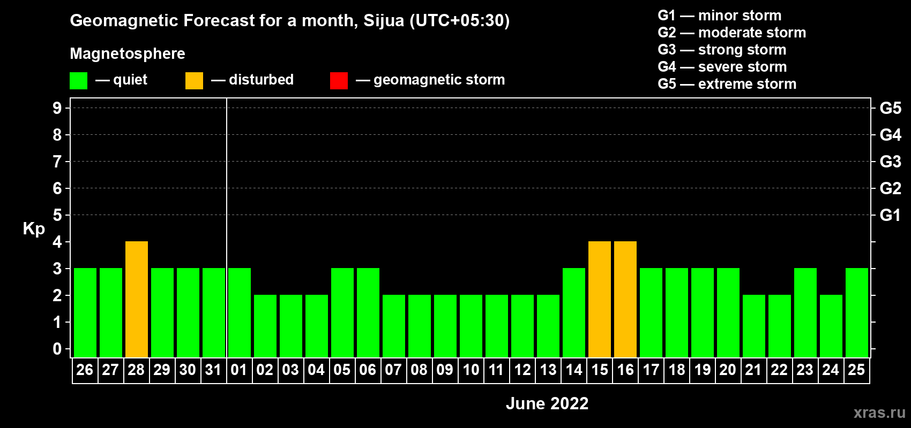Click date label 31 on the axis
The height and width of the screenshot is (428, 911).
[x=213, y=370]
